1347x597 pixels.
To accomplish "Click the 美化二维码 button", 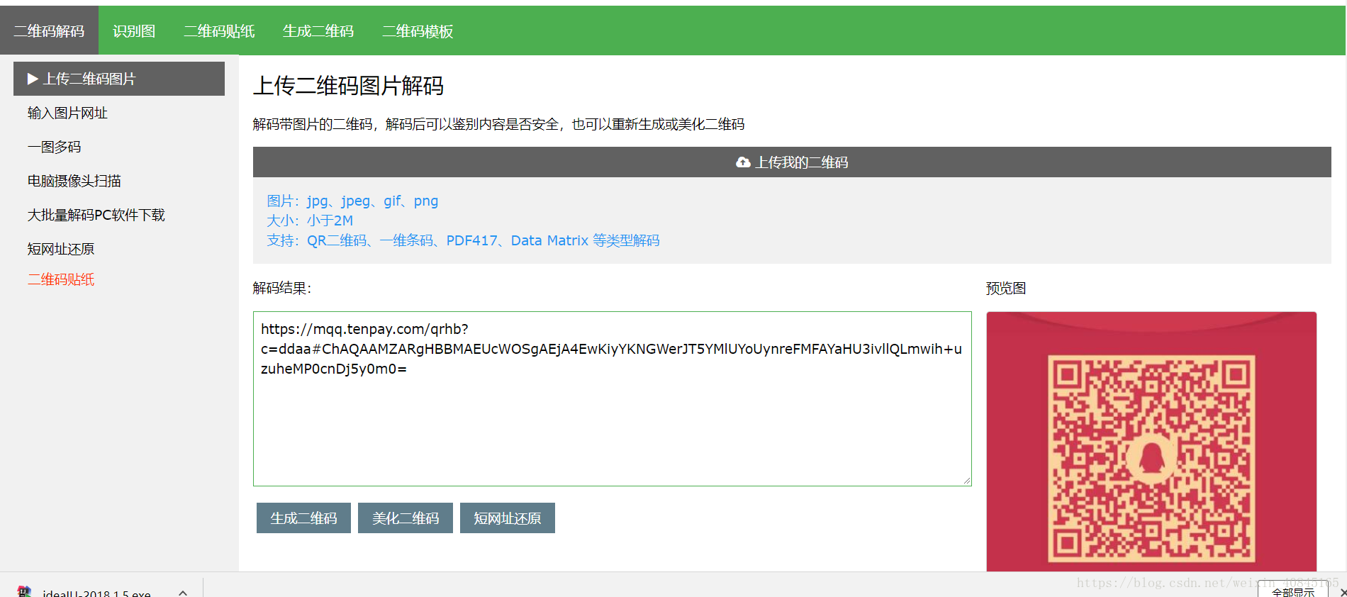I will pyautogui.click(x=406, y=518).
